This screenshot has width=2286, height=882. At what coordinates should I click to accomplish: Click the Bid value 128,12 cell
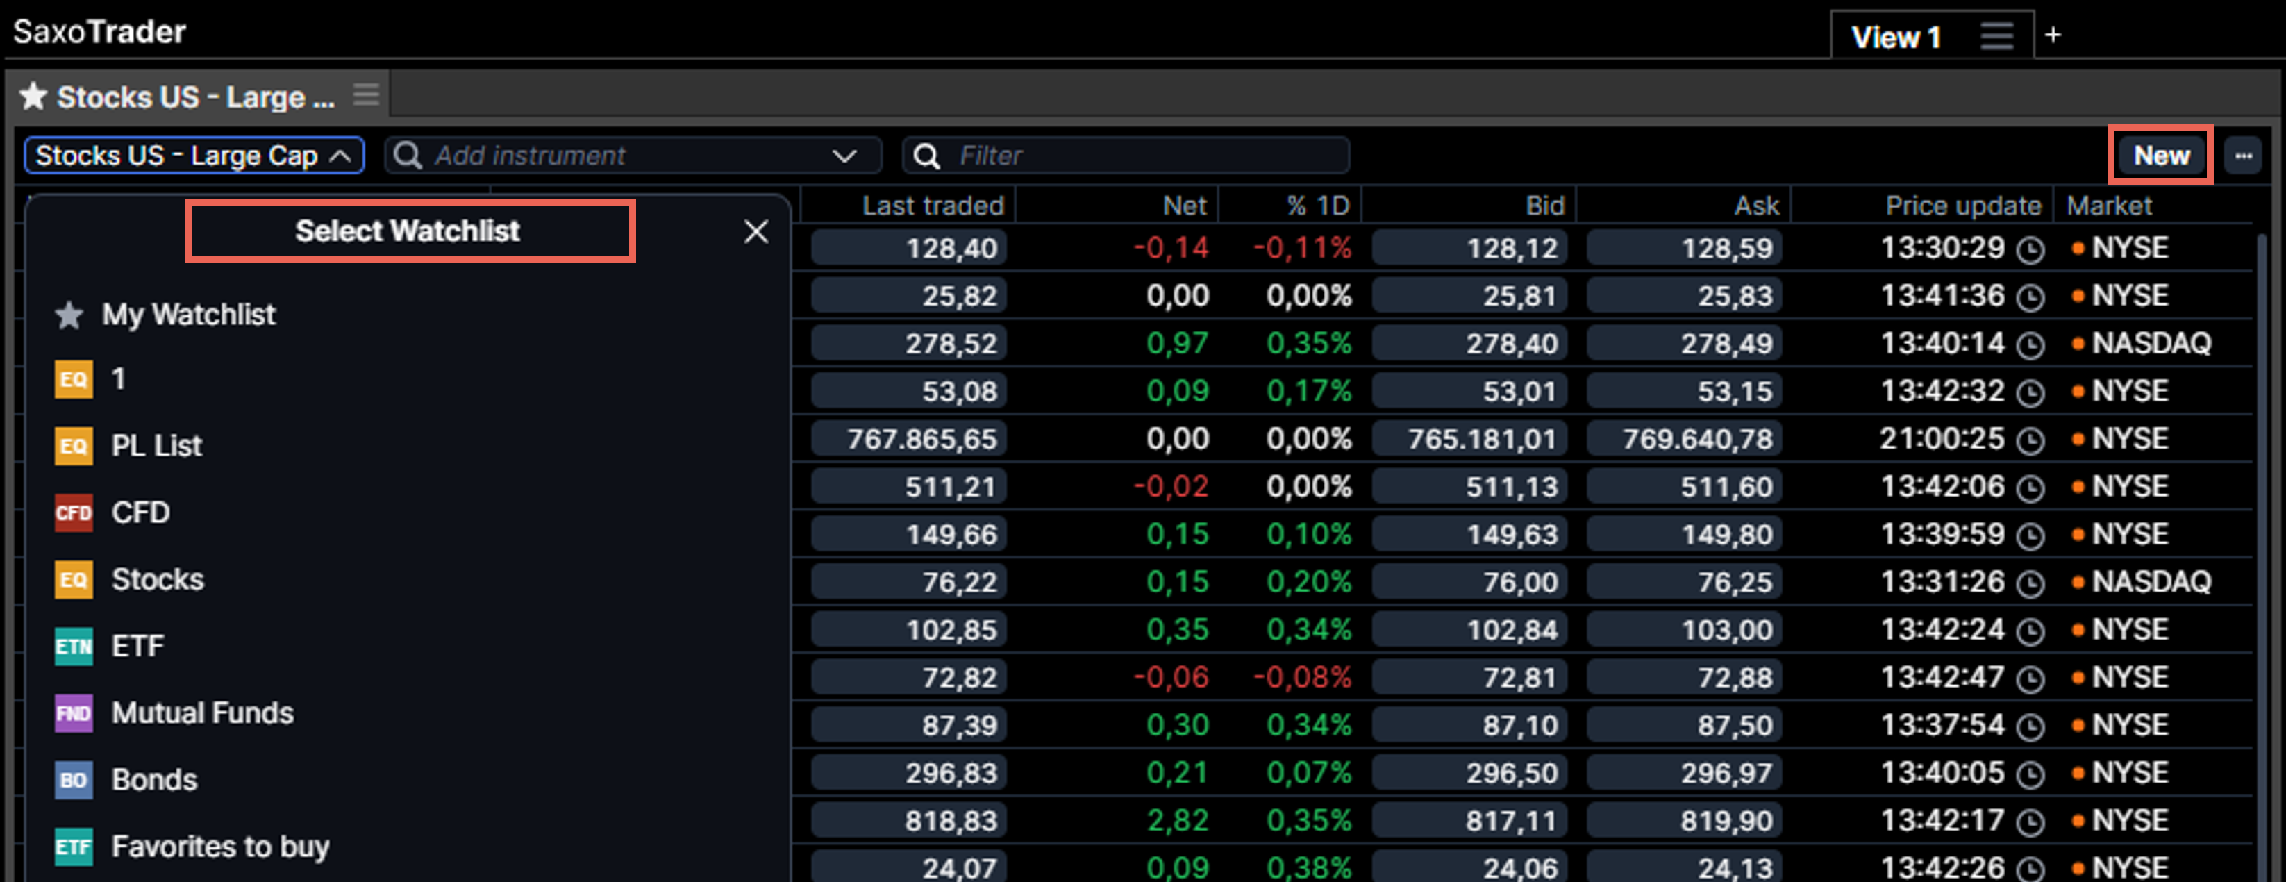(1469, 249)
